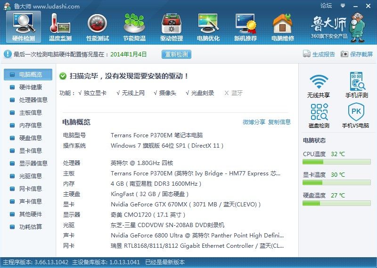The height and width of the screenshot is (268, 377).
Task: Click the Nvidia GeForce 6800 Ultra sound card value
Action: pyautogui.click(x=197, y=236)
